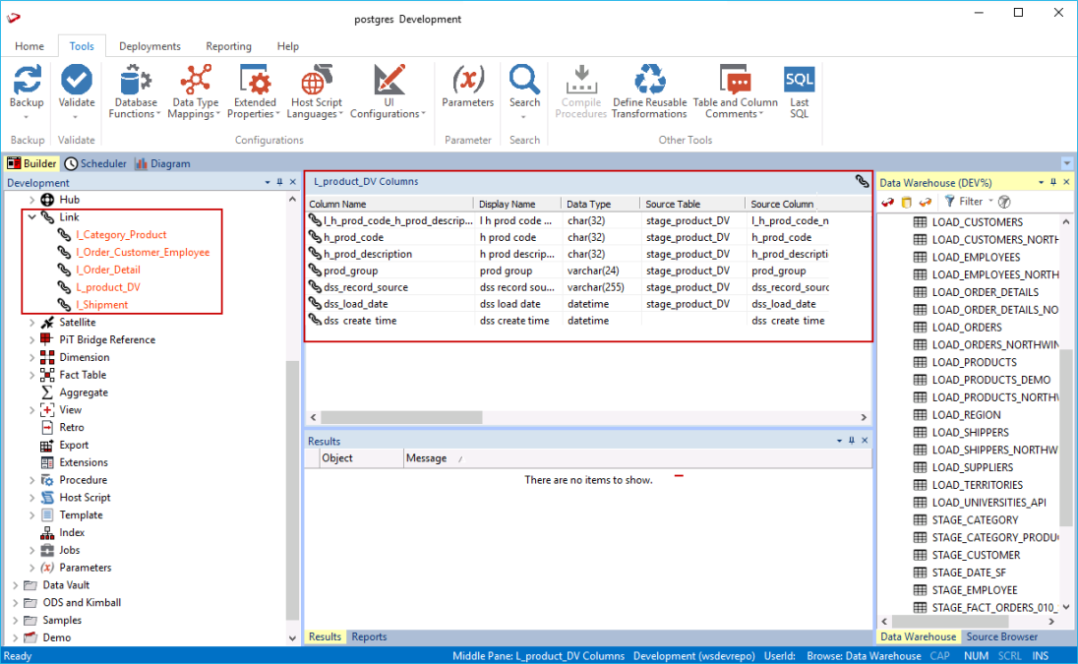Switch to the Scheduler tab
Image resolution: width=1078 pixels, height=664 pixels.
(x=96, y=164)
